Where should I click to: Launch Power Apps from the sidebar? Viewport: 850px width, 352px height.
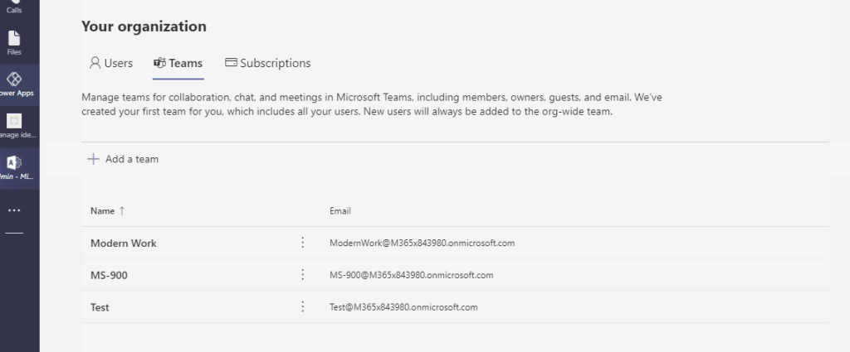tap(14, 83)
